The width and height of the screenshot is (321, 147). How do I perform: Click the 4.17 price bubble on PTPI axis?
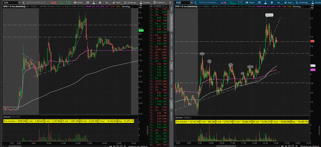pos(313,66)
